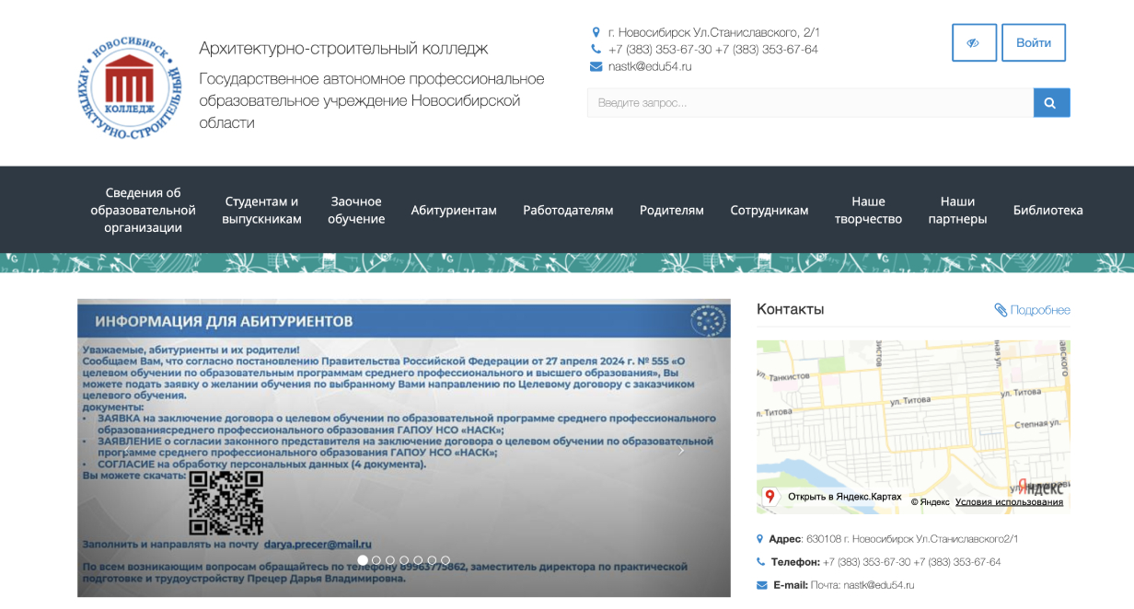Click darya.precer@mail.ru address in slide
Viewport: 1134px width, 609px height.
(x=318, y=545)
